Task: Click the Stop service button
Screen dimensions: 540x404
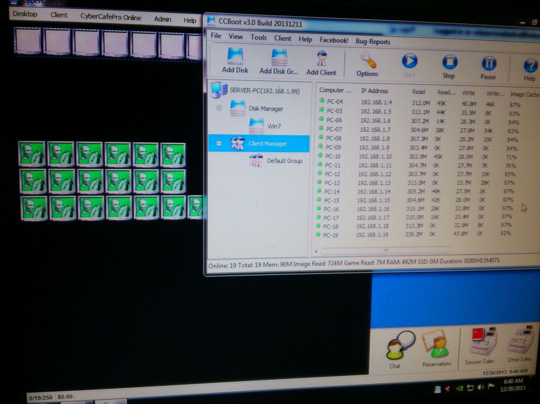Action: point(449,66)
